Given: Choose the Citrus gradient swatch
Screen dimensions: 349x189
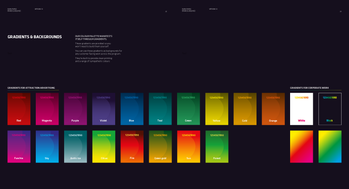Looking at the screenshot, I should (x=104, y=147).
